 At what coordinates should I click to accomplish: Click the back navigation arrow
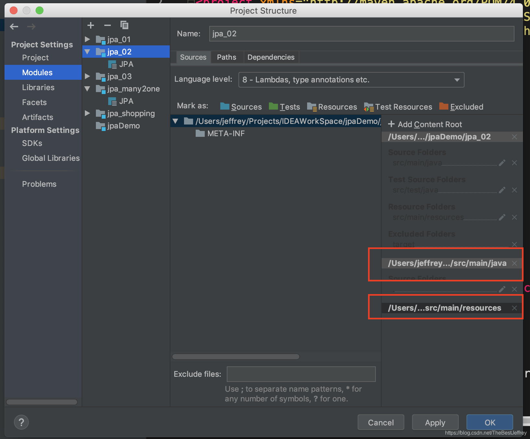tap(14, 27)
